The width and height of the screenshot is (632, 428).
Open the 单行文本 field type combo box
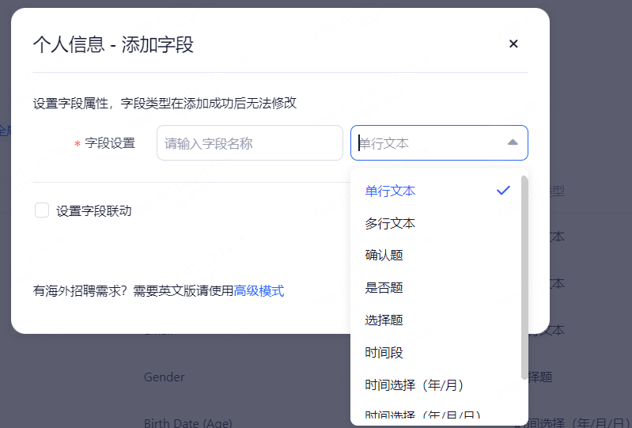click(x=427, y=143)
